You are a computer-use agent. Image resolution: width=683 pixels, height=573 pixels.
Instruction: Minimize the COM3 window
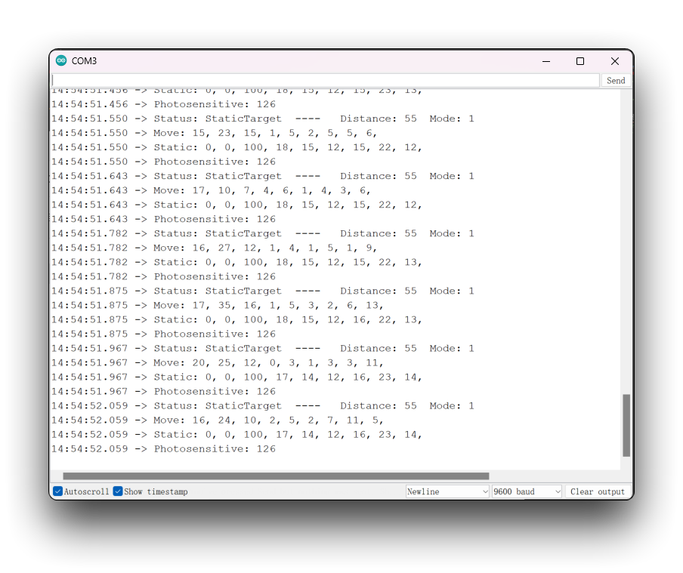point(546,61)
